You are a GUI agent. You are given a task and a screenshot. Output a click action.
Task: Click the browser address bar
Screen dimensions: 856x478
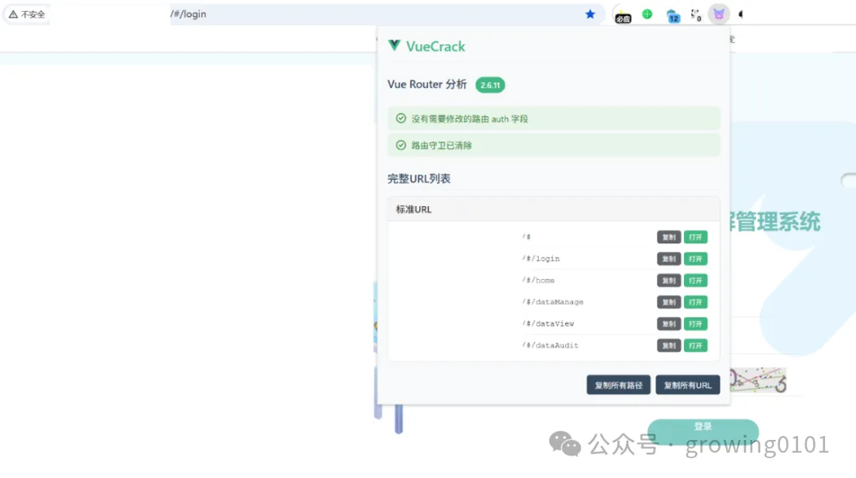tap(317, 13)
